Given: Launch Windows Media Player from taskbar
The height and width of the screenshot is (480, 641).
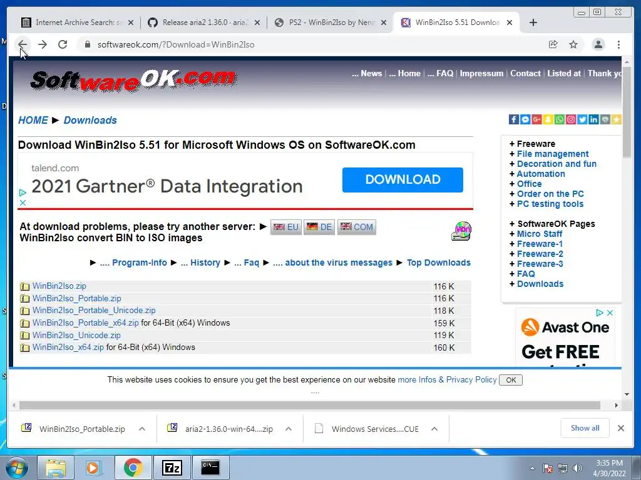Looking at the screenshot, I should pos(94,467).
